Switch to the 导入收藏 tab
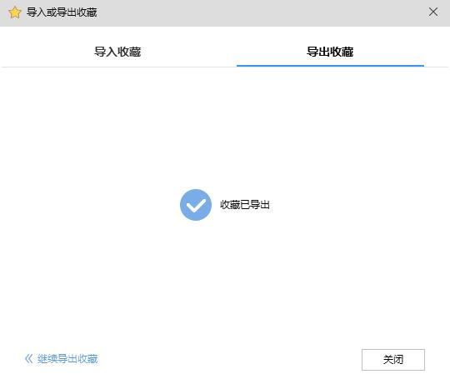Image resolution: width=450 pixels, height=384 pixels. tap(117, 52)
